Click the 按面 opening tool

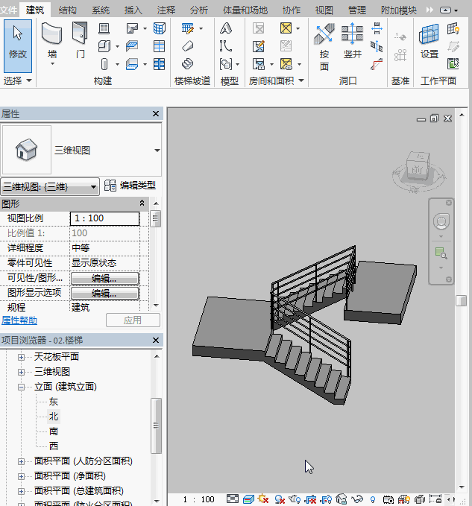click(324, 42)
